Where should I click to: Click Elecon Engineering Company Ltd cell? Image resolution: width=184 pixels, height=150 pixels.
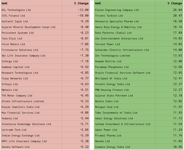point(125,10)
